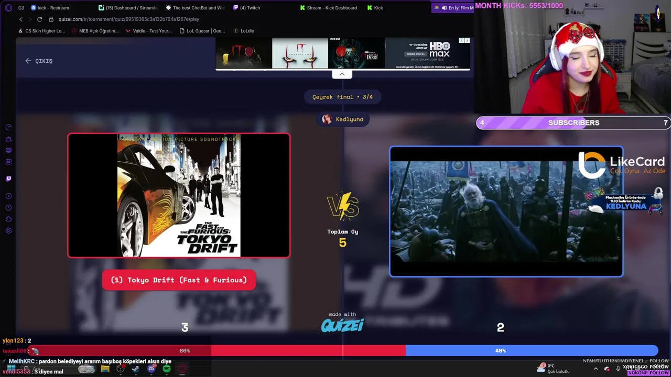Switch to kick - Restream tab
This screenshot has width=671, height=377.
(50, 8)
